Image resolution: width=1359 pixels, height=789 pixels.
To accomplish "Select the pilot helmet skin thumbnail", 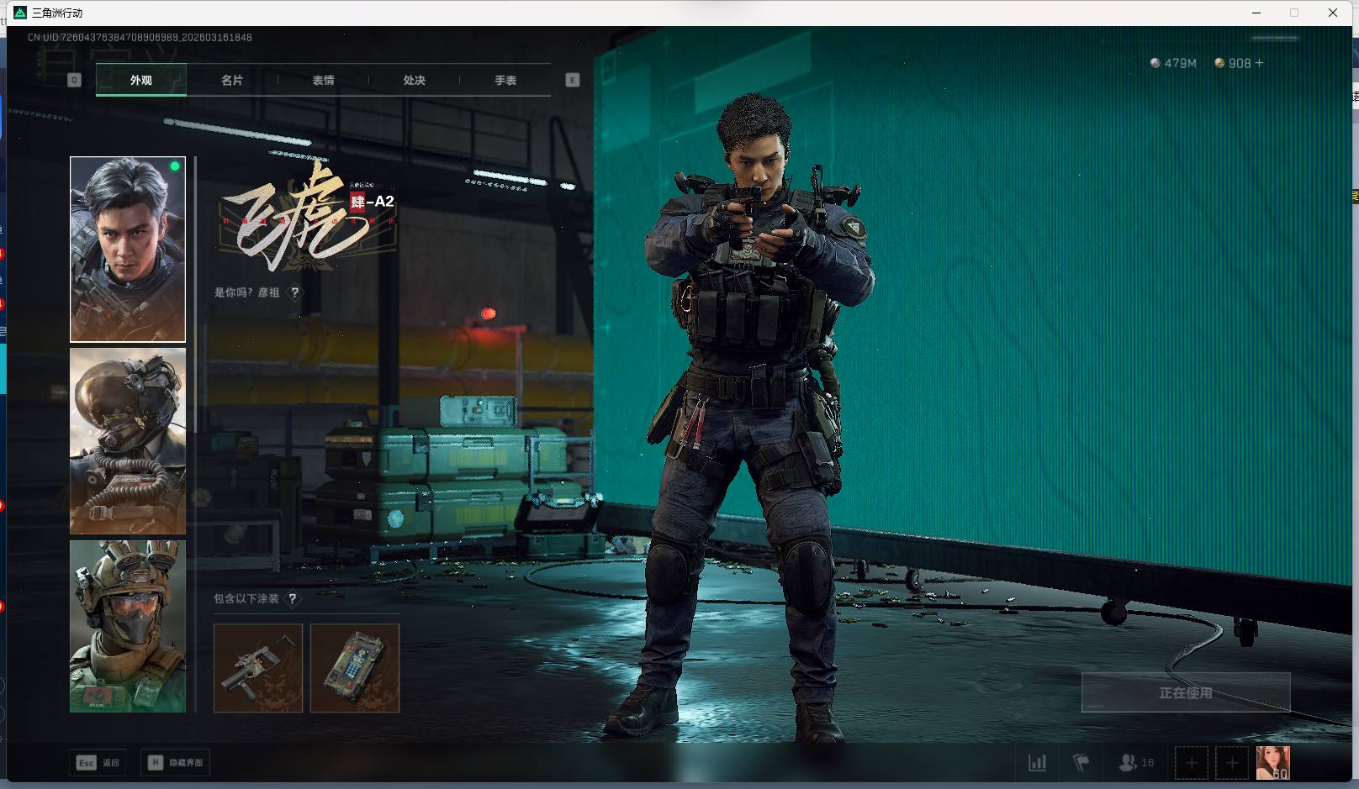I will pyautogui.click(x=128, y=441).
